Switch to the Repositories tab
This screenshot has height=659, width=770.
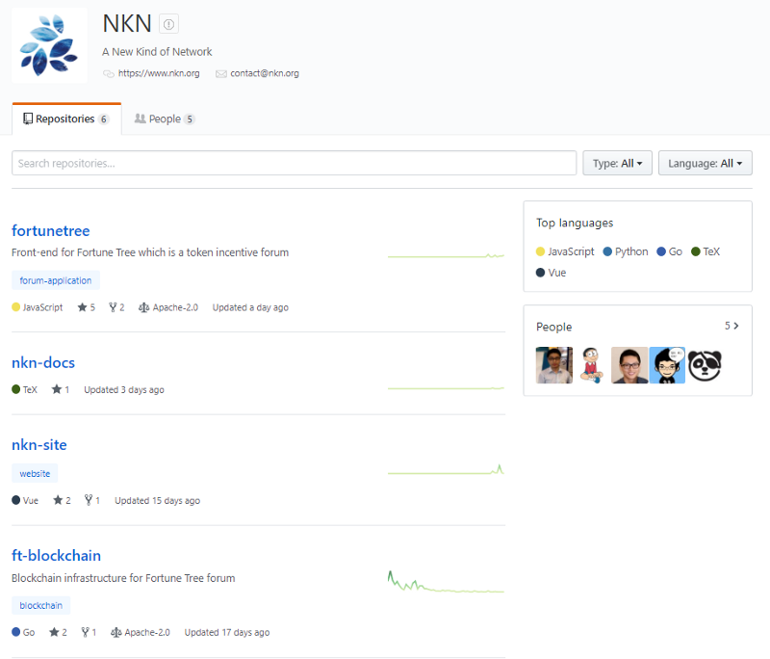(66, 119)
